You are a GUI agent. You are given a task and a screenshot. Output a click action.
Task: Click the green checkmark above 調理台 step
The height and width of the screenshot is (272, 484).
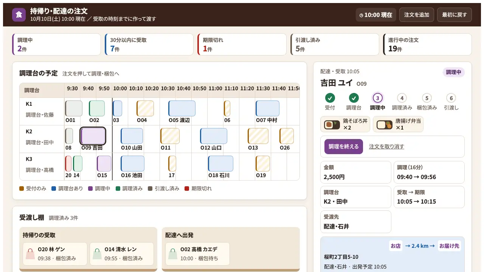(x=354, y=98)
